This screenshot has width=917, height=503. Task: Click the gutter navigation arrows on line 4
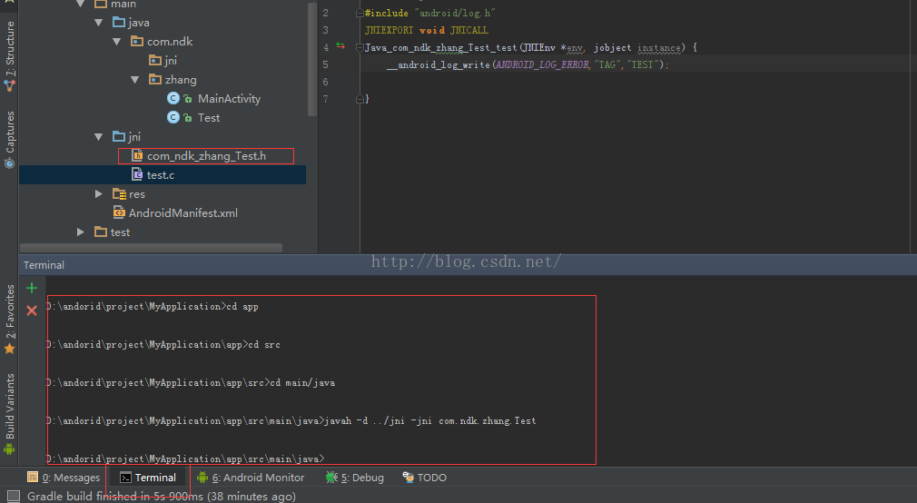[340, 45]
